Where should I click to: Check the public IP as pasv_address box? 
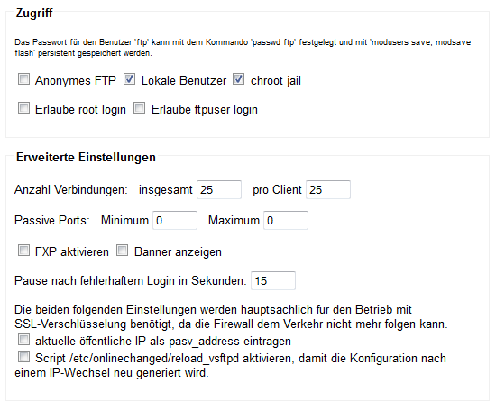23,340
